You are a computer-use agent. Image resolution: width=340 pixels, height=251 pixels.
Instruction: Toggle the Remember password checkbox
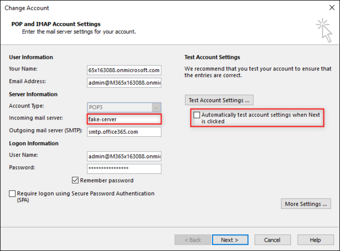click(x=75, y=180)
